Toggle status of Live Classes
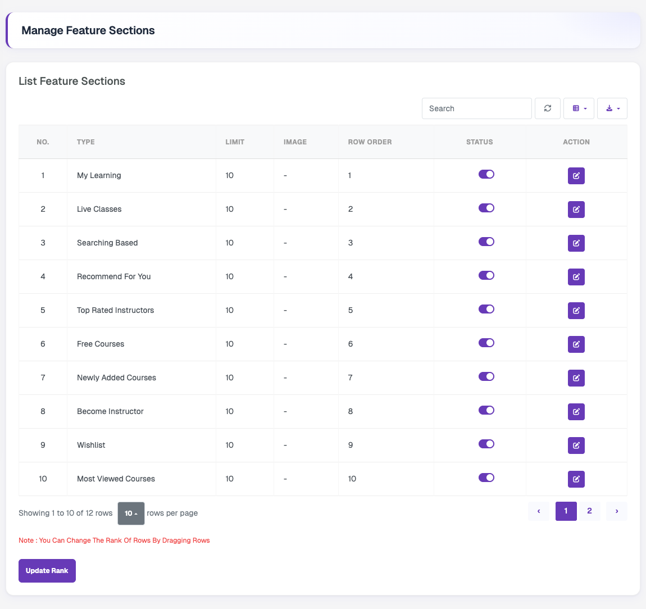Screen dimensions: 646x609 (x=486, y=208)
